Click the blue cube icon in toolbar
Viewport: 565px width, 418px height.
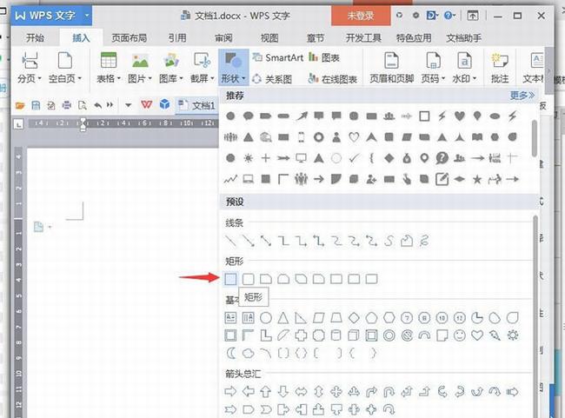pos(164,104)
